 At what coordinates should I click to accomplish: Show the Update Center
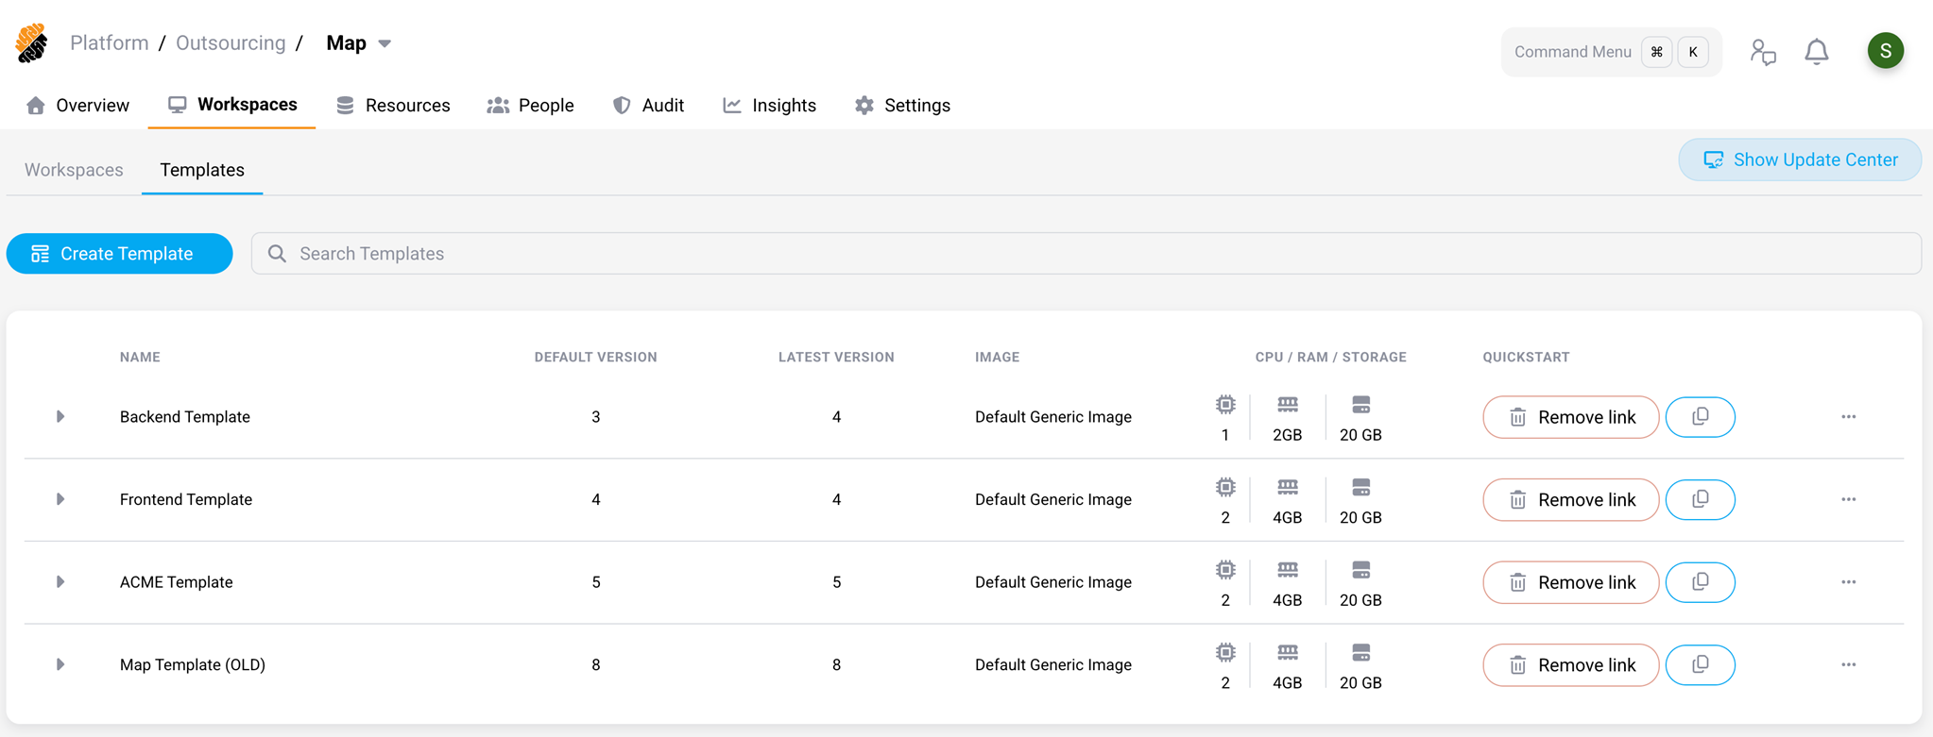click(1799, 159)
